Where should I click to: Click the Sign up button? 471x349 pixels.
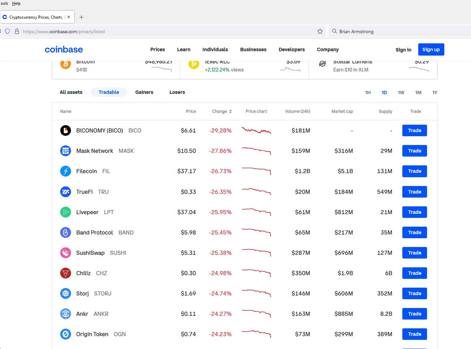coord(431,49)
